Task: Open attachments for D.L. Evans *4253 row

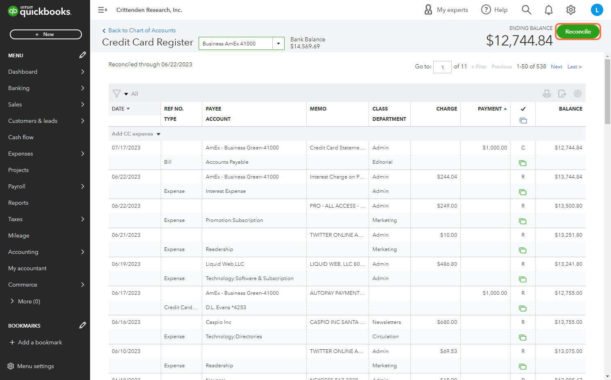Action: [x=523, y=308]
